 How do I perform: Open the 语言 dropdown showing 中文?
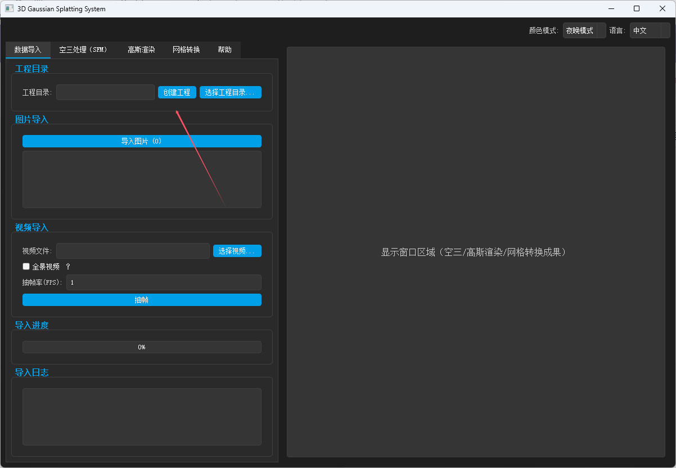coord(650,30)
